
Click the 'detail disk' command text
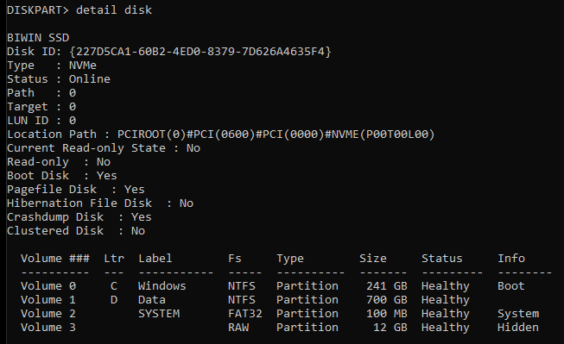(x=114, y=10)
